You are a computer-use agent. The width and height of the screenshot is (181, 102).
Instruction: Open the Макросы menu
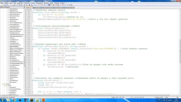click(x=46, y=3)
